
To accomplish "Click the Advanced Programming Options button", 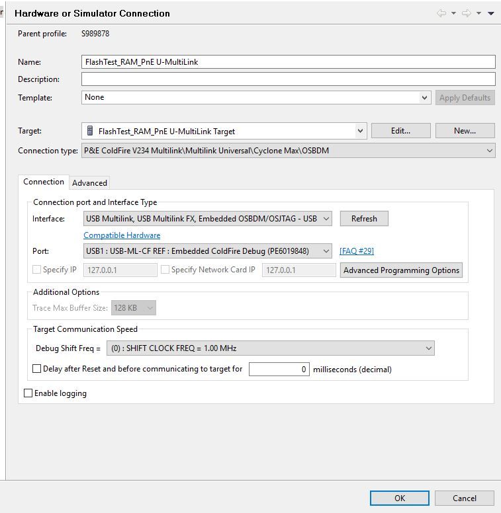I will (401, 270).
